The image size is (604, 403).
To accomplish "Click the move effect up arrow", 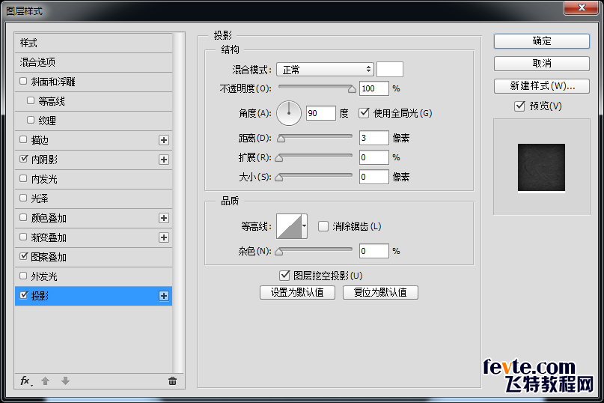I will coord(45,381).
